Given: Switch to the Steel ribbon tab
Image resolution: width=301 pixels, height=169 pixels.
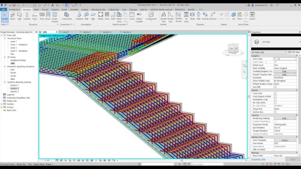Looking at the screenshot, I should pyautogui.click(x=36, y=9).
